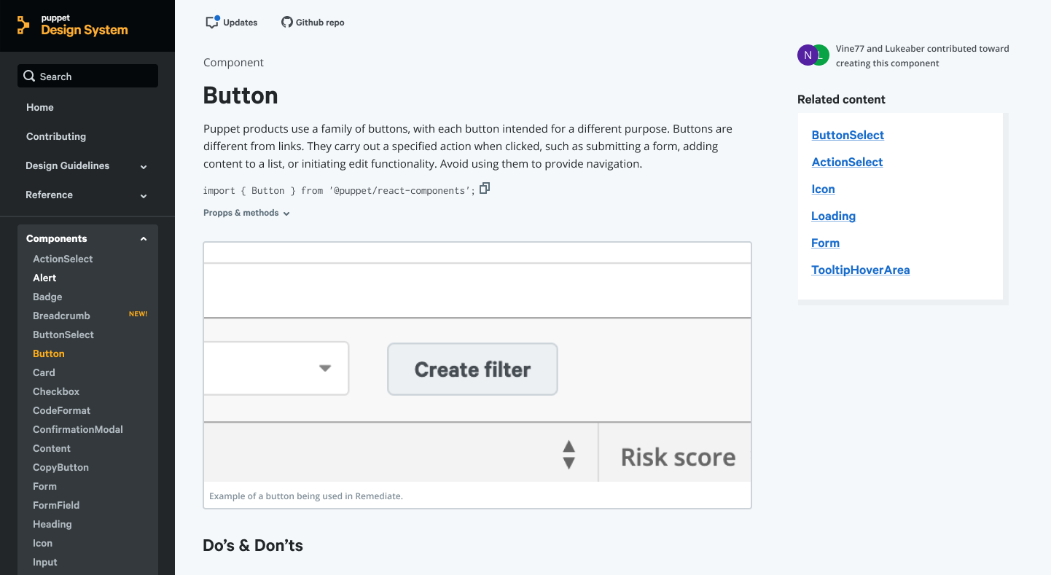Expand the Design Guidelines menu
This screenshot has width=1051, height=575.
pos(144,167)
